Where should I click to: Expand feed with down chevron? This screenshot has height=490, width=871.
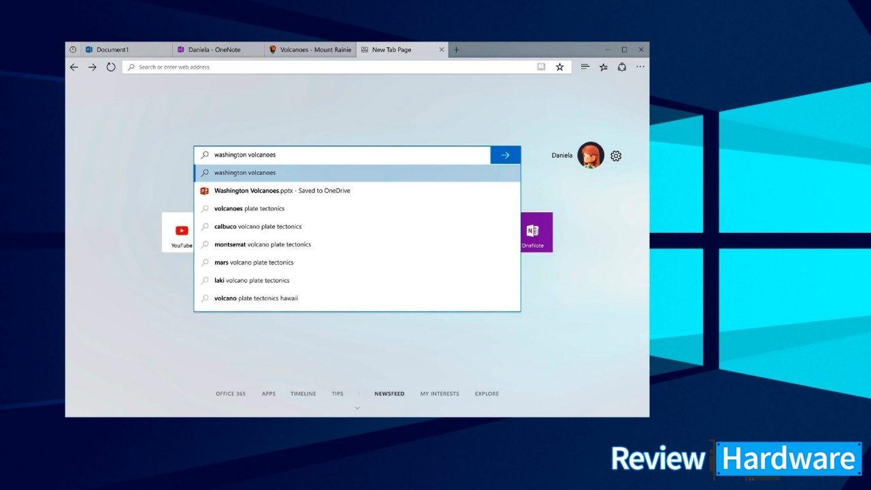pyautogui.click(x=357, y=408)
